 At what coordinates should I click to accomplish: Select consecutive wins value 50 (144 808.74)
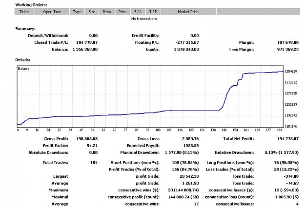pos(183,190)
